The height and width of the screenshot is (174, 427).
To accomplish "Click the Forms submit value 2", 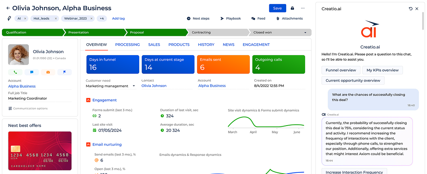I will 99,116.
